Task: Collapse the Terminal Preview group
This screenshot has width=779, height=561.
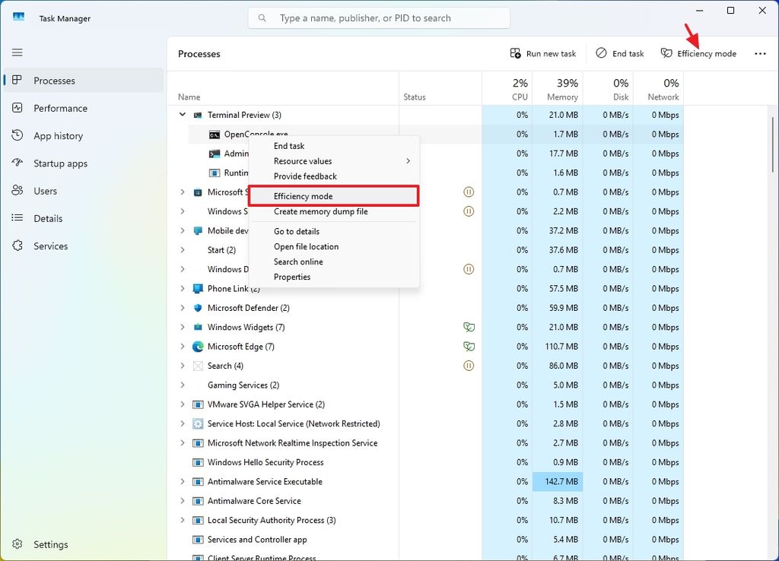Action: 183,115
